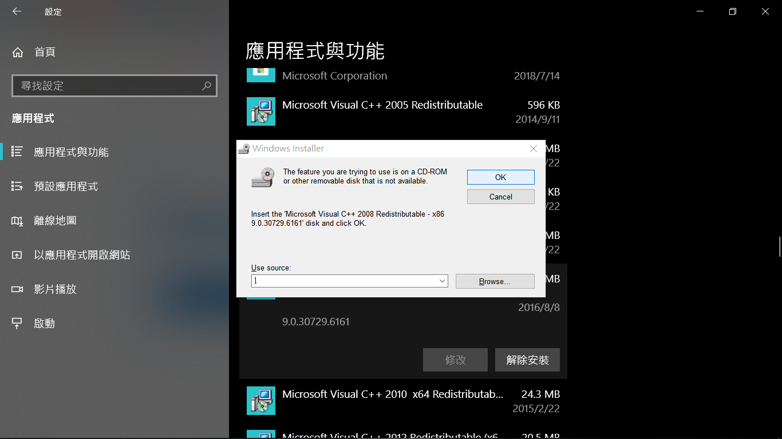Close the Windows Installer dialog
This screenshot has height=439, width=782.
click(534, 149)
